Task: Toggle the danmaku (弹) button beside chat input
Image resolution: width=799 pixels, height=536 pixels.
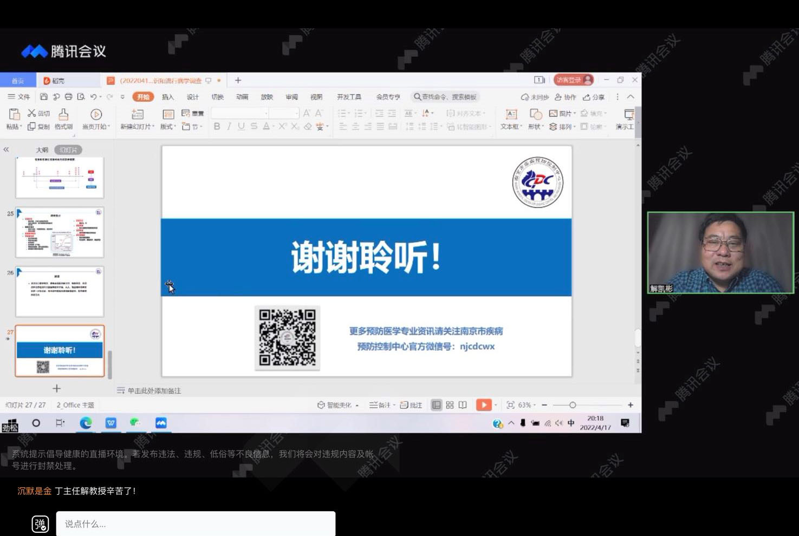Action: pyautogui.click(x=40, y=524)
